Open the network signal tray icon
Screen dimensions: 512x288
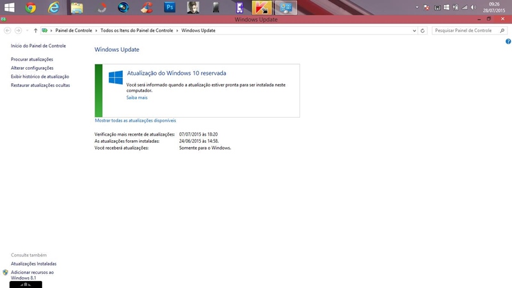click(x=465, y=7)
